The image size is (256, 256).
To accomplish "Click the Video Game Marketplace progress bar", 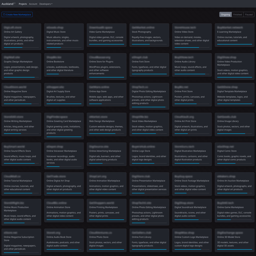I will tap(106, 44).
